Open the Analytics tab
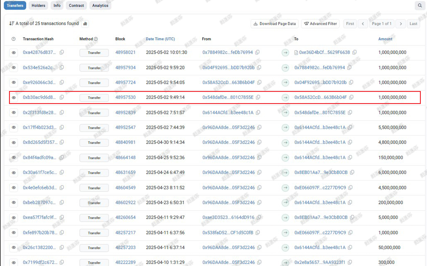The width and height of the screenshot is (427, 266). 100,5
